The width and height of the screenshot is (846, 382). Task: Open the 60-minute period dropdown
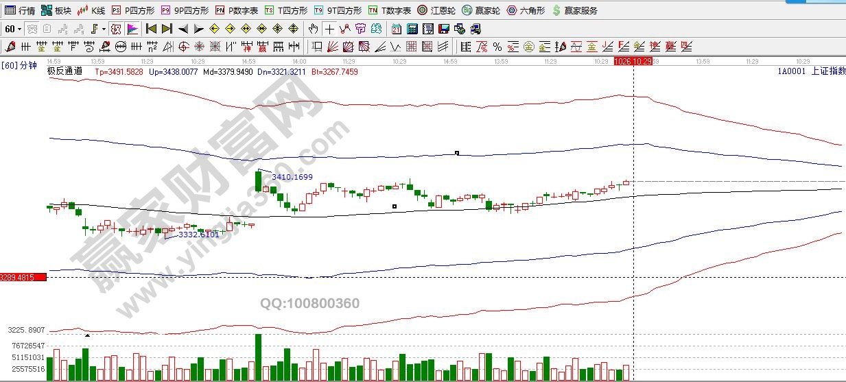coord(12,29)
